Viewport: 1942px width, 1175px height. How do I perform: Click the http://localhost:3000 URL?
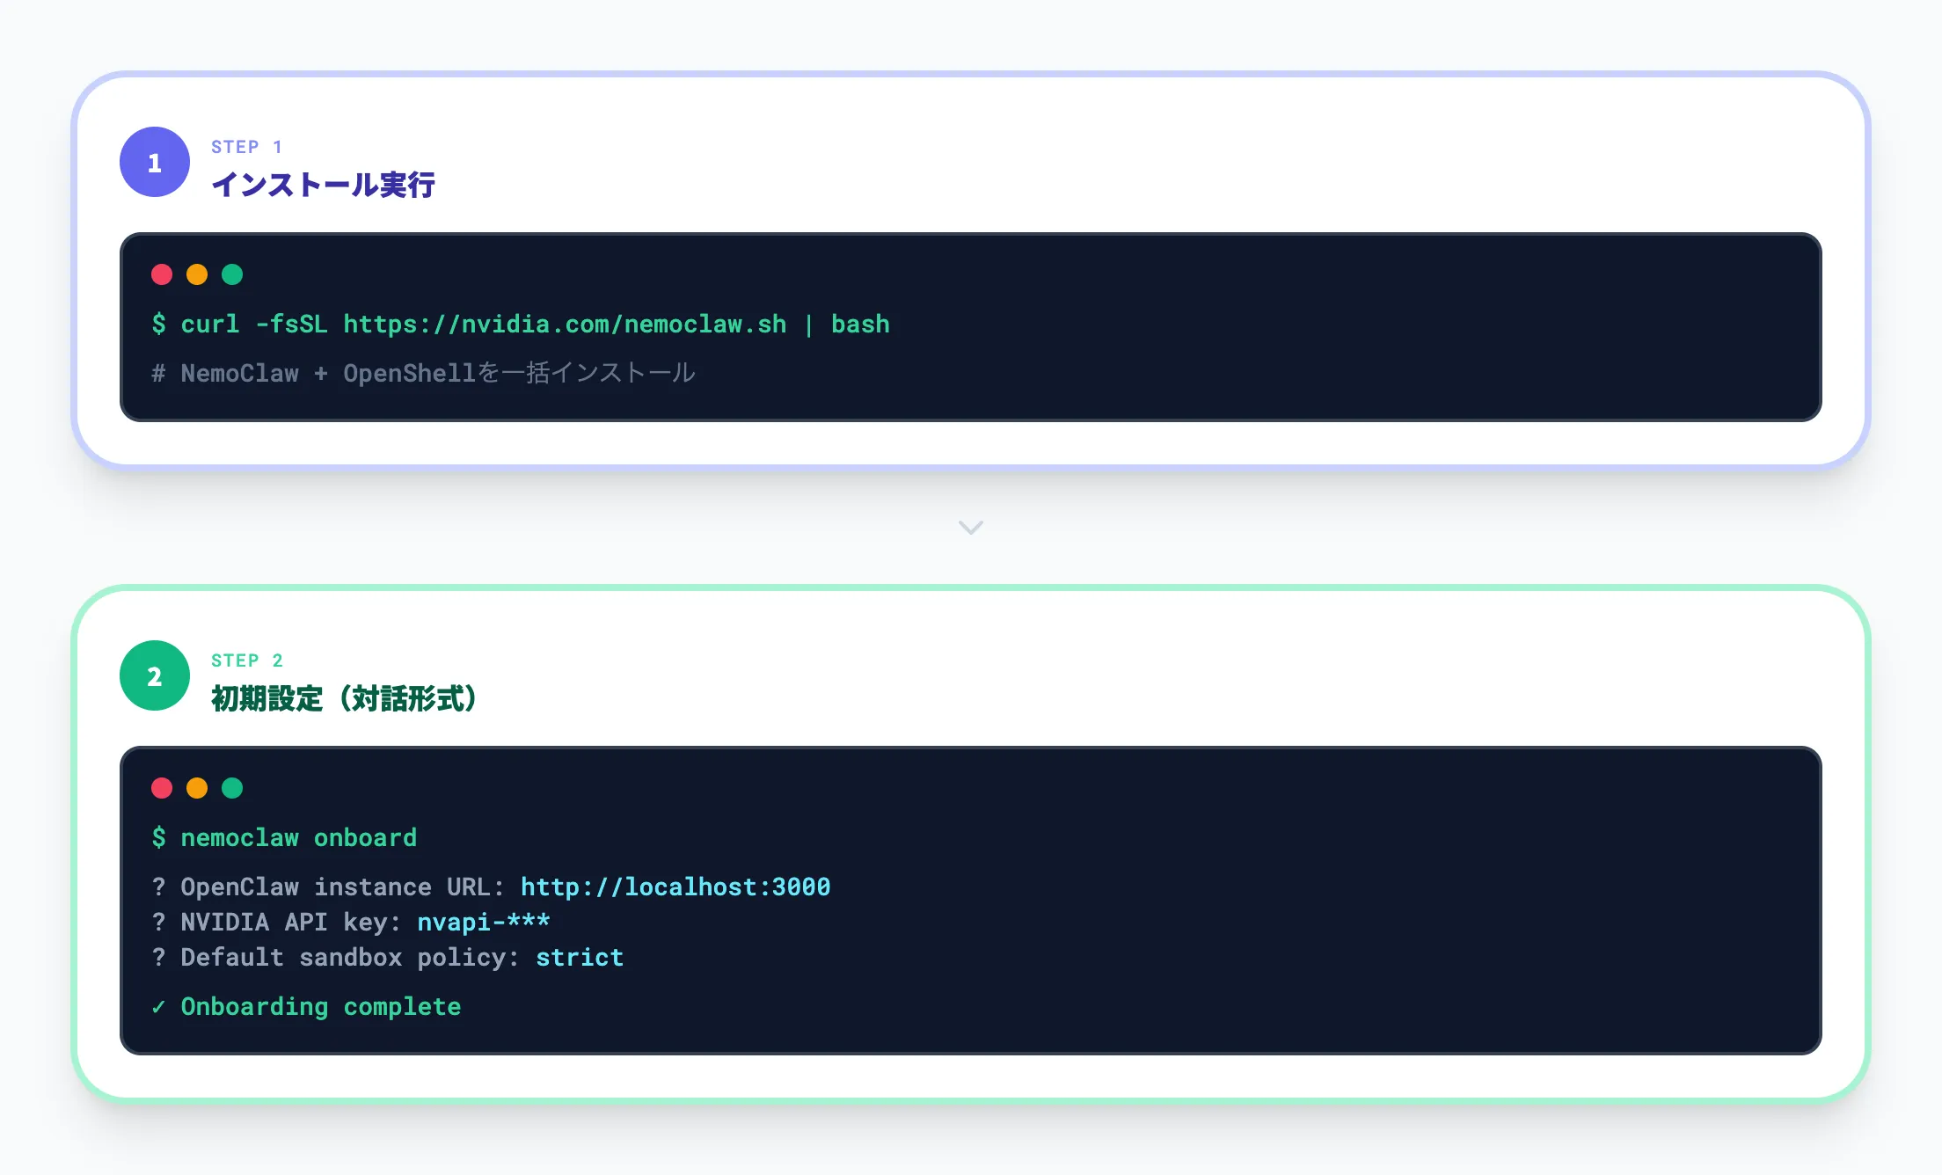(x=675, y=887)
